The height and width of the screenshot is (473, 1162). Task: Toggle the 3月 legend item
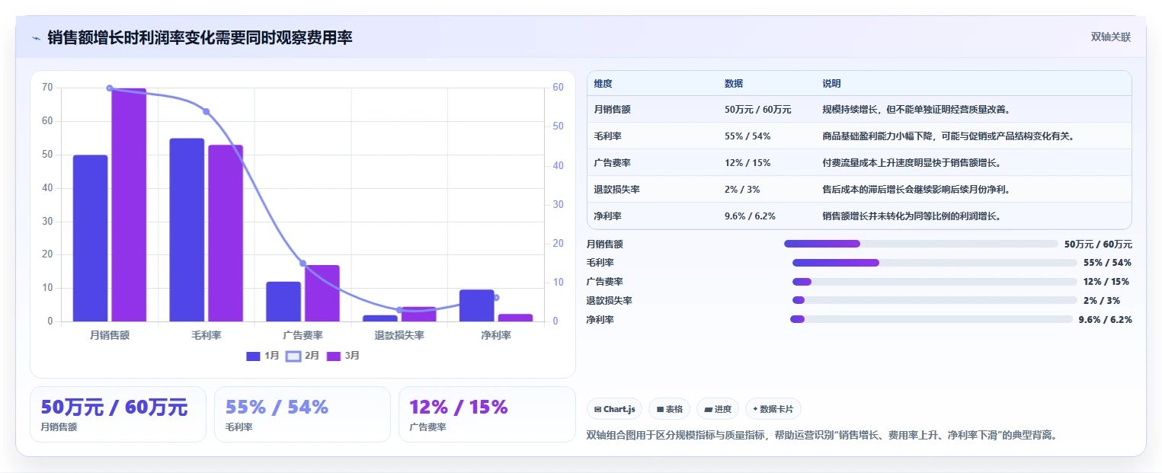343,356
